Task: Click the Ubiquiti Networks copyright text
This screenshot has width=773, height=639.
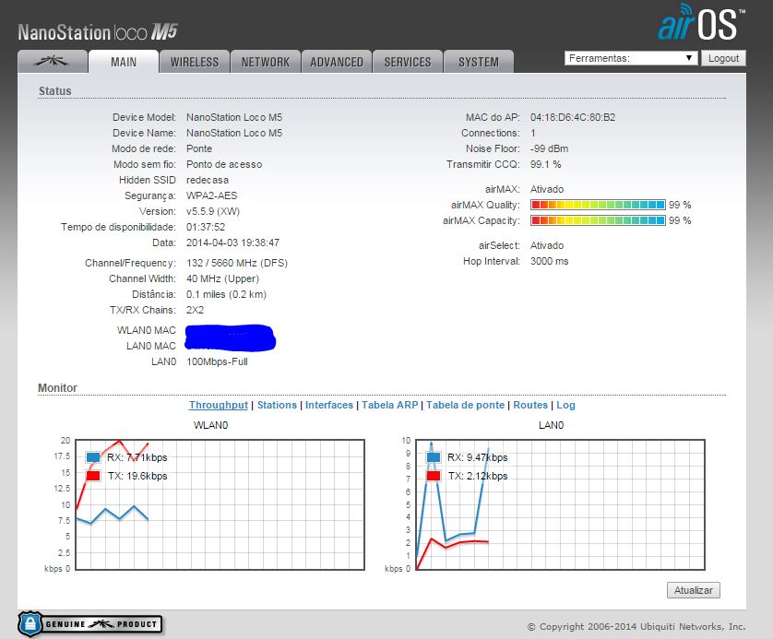Action: pos(636,627)
